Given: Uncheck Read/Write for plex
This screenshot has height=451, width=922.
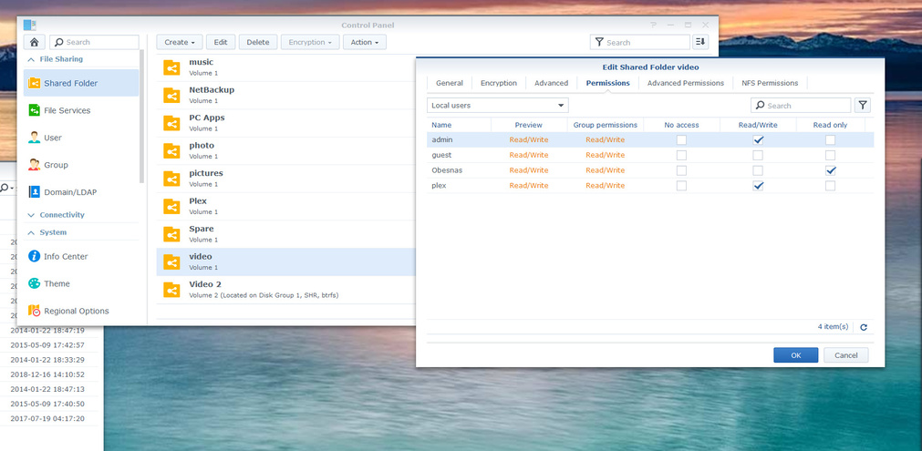Looking at the screenshot, I should 758,186.
